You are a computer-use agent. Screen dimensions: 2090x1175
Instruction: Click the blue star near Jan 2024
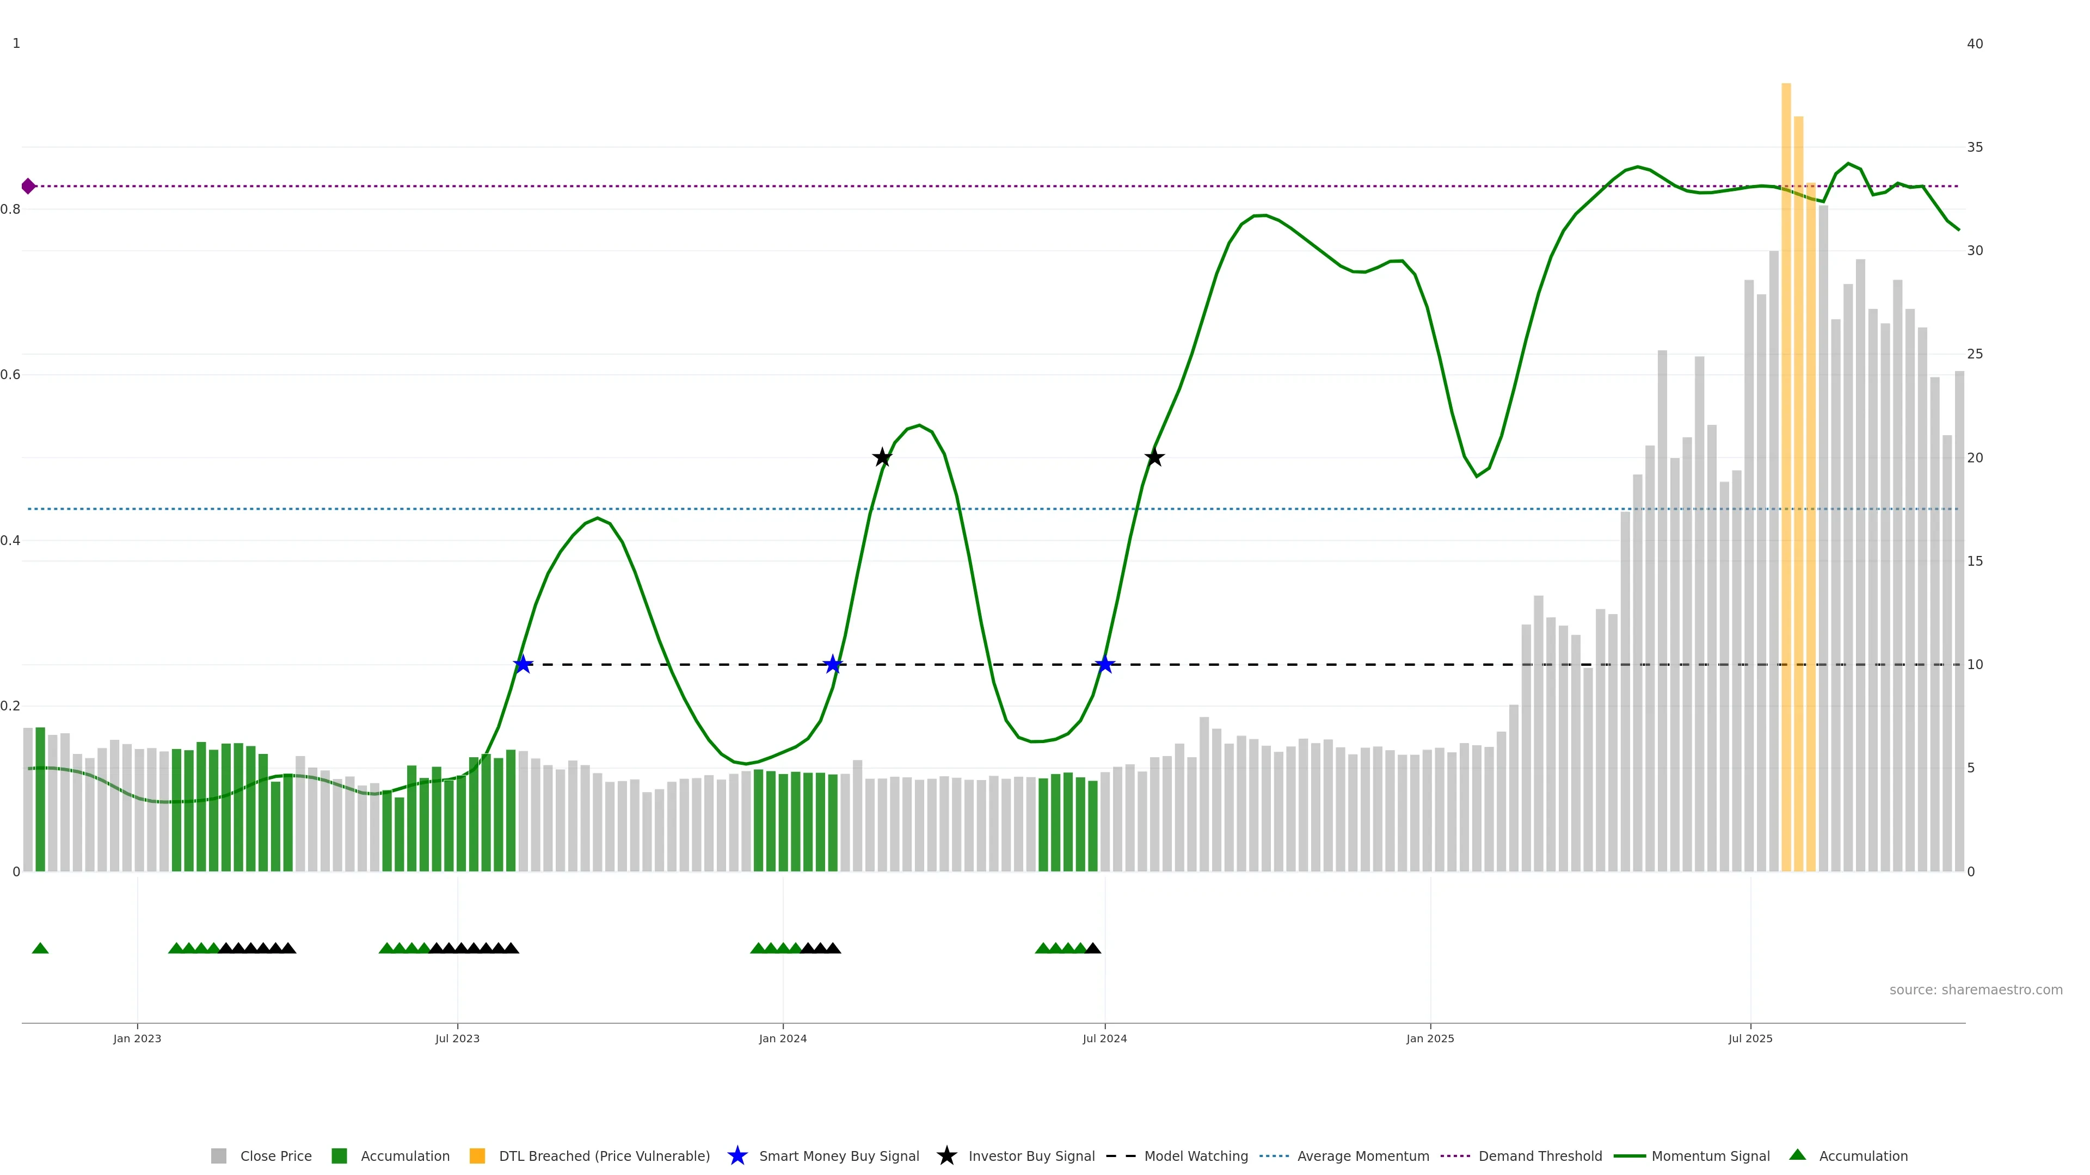point(832,664)
